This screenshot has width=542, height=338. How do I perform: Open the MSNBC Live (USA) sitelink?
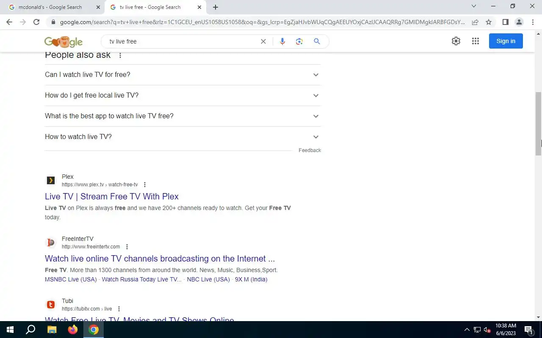point(71,279)
